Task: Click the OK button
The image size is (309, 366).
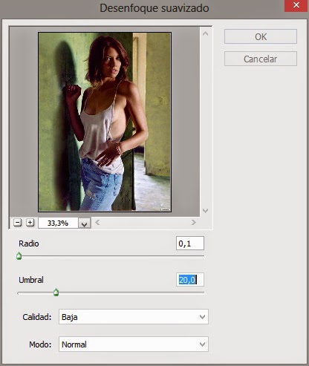Action: pyautogui.click(x=261, y=36)
